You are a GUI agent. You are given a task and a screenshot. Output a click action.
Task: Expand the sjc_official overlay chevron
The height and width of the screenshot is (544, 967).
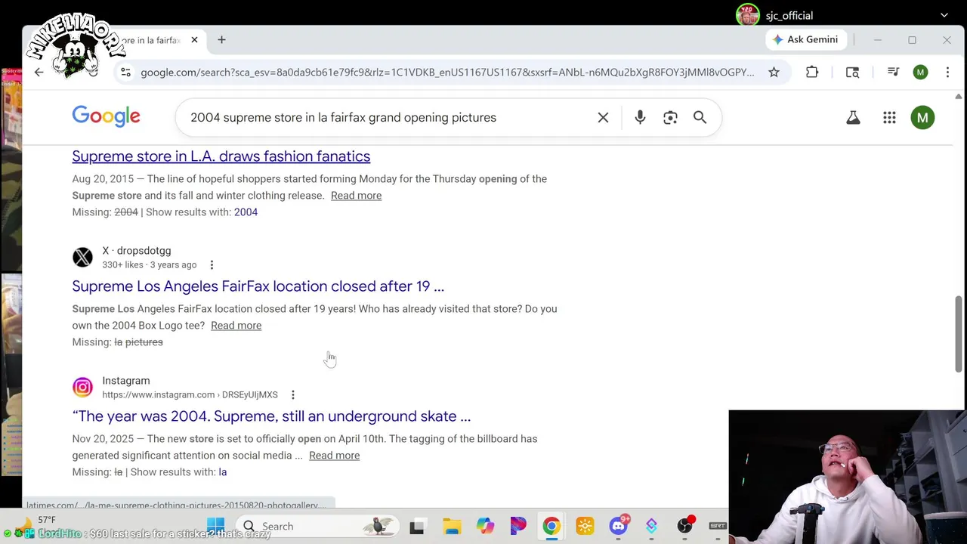click(x=944, y=15)
